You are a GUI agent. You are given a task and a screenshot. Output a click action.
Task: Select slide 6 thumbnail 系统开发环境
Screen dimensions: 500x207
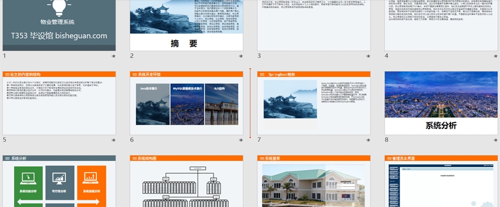pyautogui.click(x=186, y=103)
